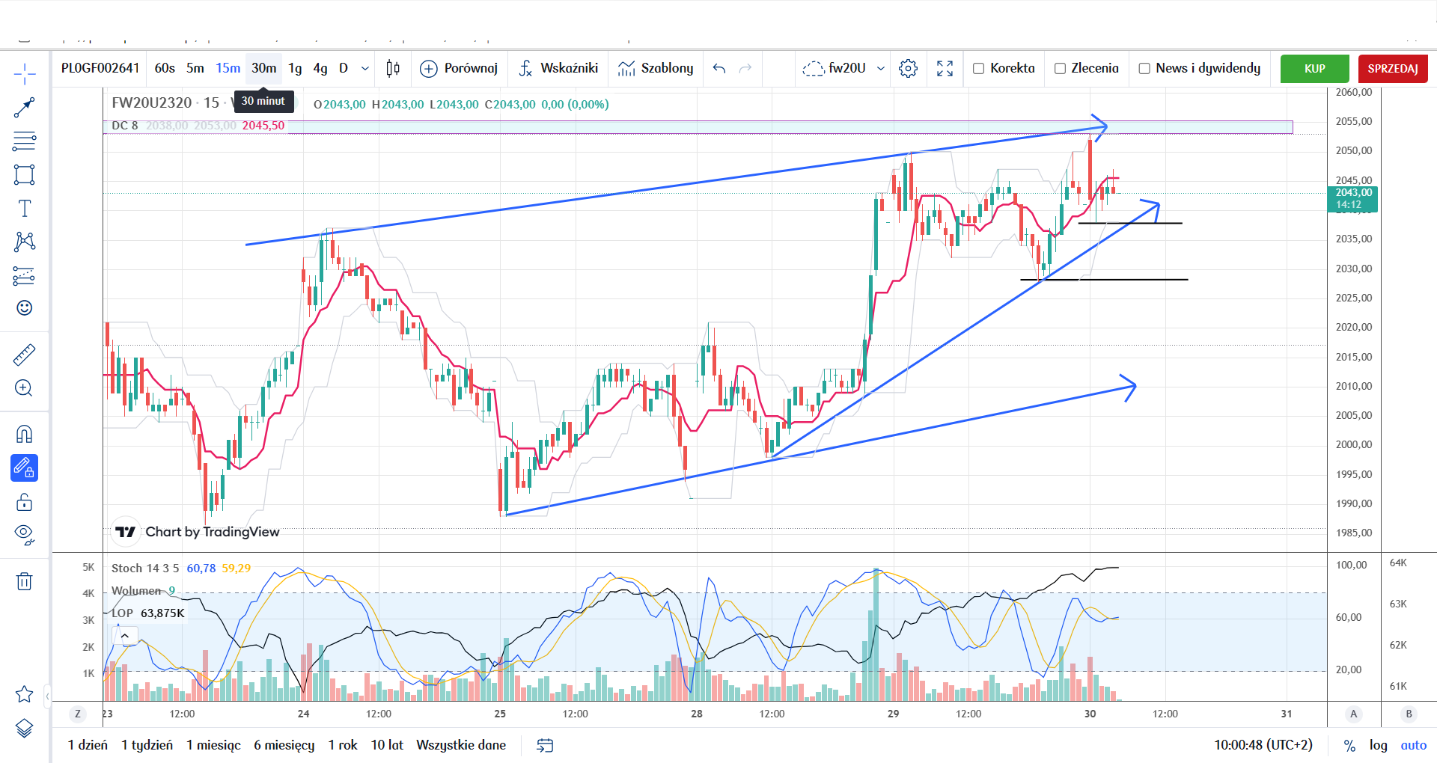Select the trend line drawing tool
Viewport: 1437px width, 763px height.
pyautogui.click(x=24, y=108)
